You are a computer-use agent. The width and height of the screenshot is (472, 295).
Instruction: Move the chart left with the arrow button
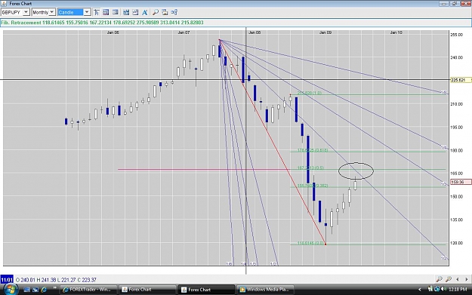[458, 279]
